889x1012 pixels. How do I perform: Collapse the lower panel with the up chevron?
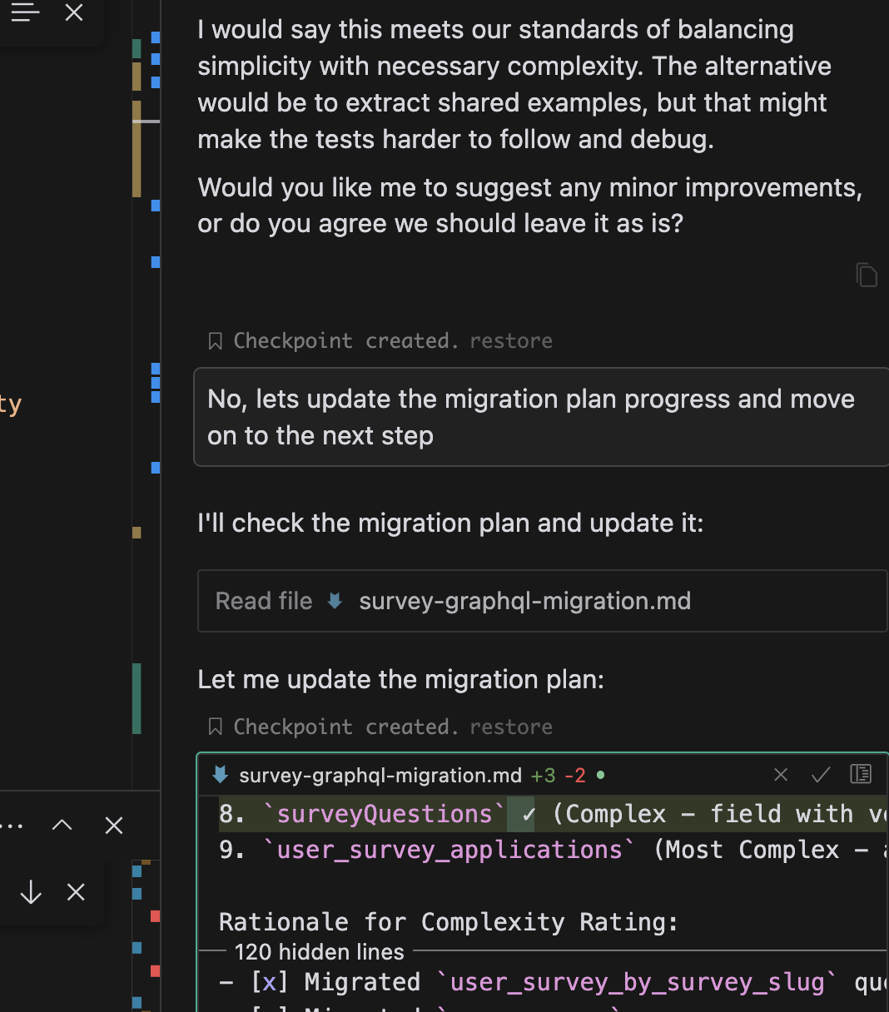click(x=62, y=825)
